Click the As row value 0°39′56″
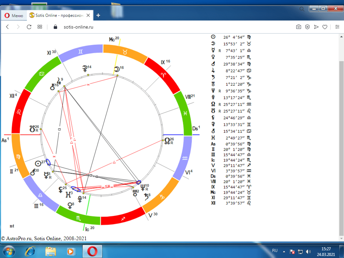Viewport: 344px width, 258px height. click(x=235, y=144)
